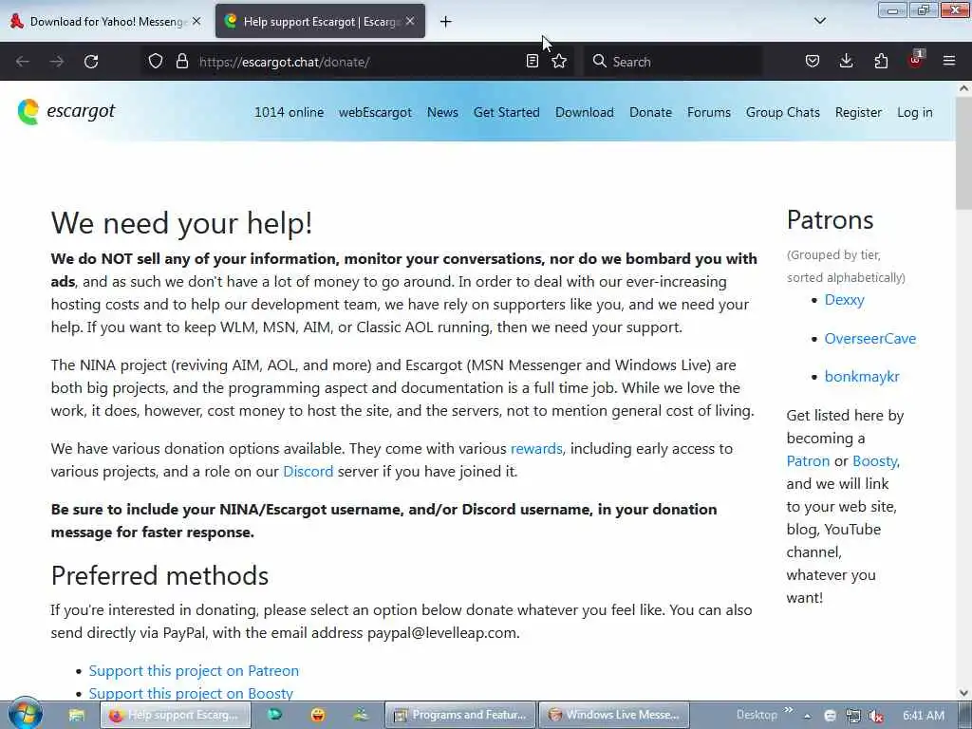972x729 pixels.
Task: Open the Download nav item
Action: pos(585,112)
